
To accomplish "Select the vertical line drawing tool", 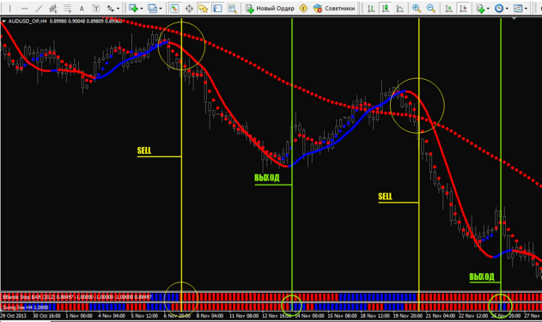I will [x=10, y=9].
